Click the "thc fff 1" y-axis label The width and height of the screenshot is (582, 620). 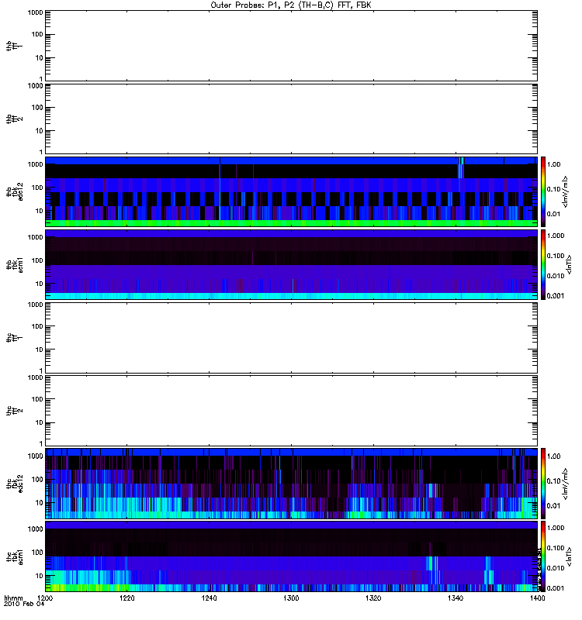pyautogui.click(x=14, y=338)
